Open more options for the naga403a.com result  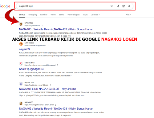(x=42, y=25)
